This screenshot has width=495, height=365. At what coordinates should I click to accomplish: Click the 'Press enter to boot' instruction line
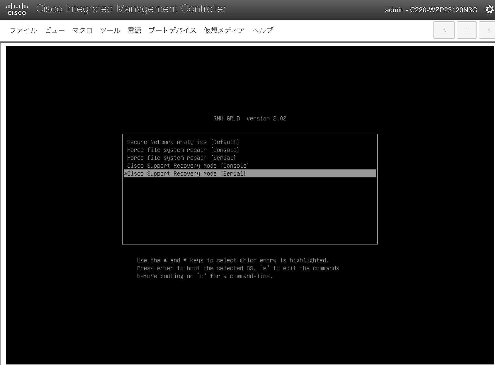[238, 268]
